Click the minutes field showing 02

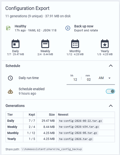pyautogui.click(x=89, y=80)
